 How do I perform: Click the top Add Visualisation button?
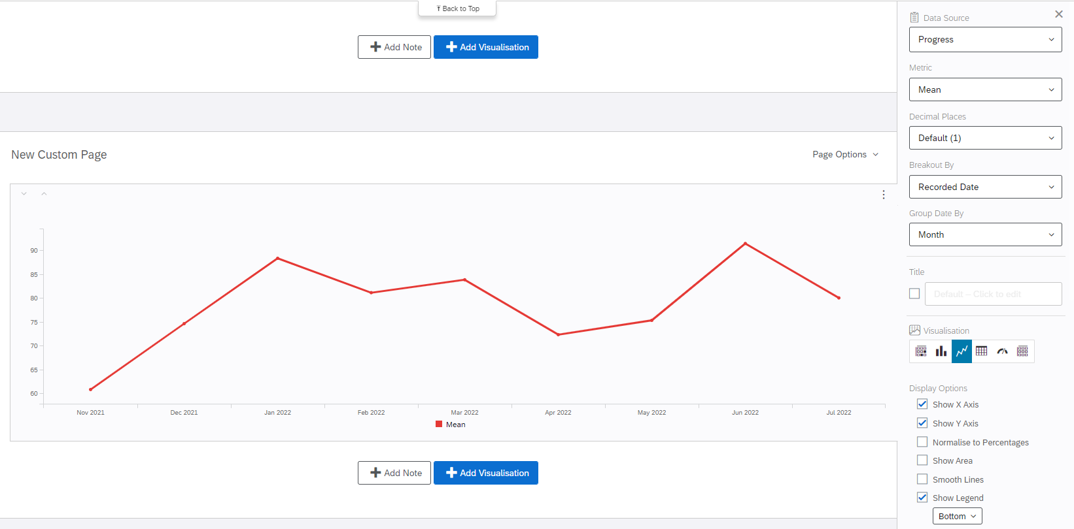[x=486, y=47]
